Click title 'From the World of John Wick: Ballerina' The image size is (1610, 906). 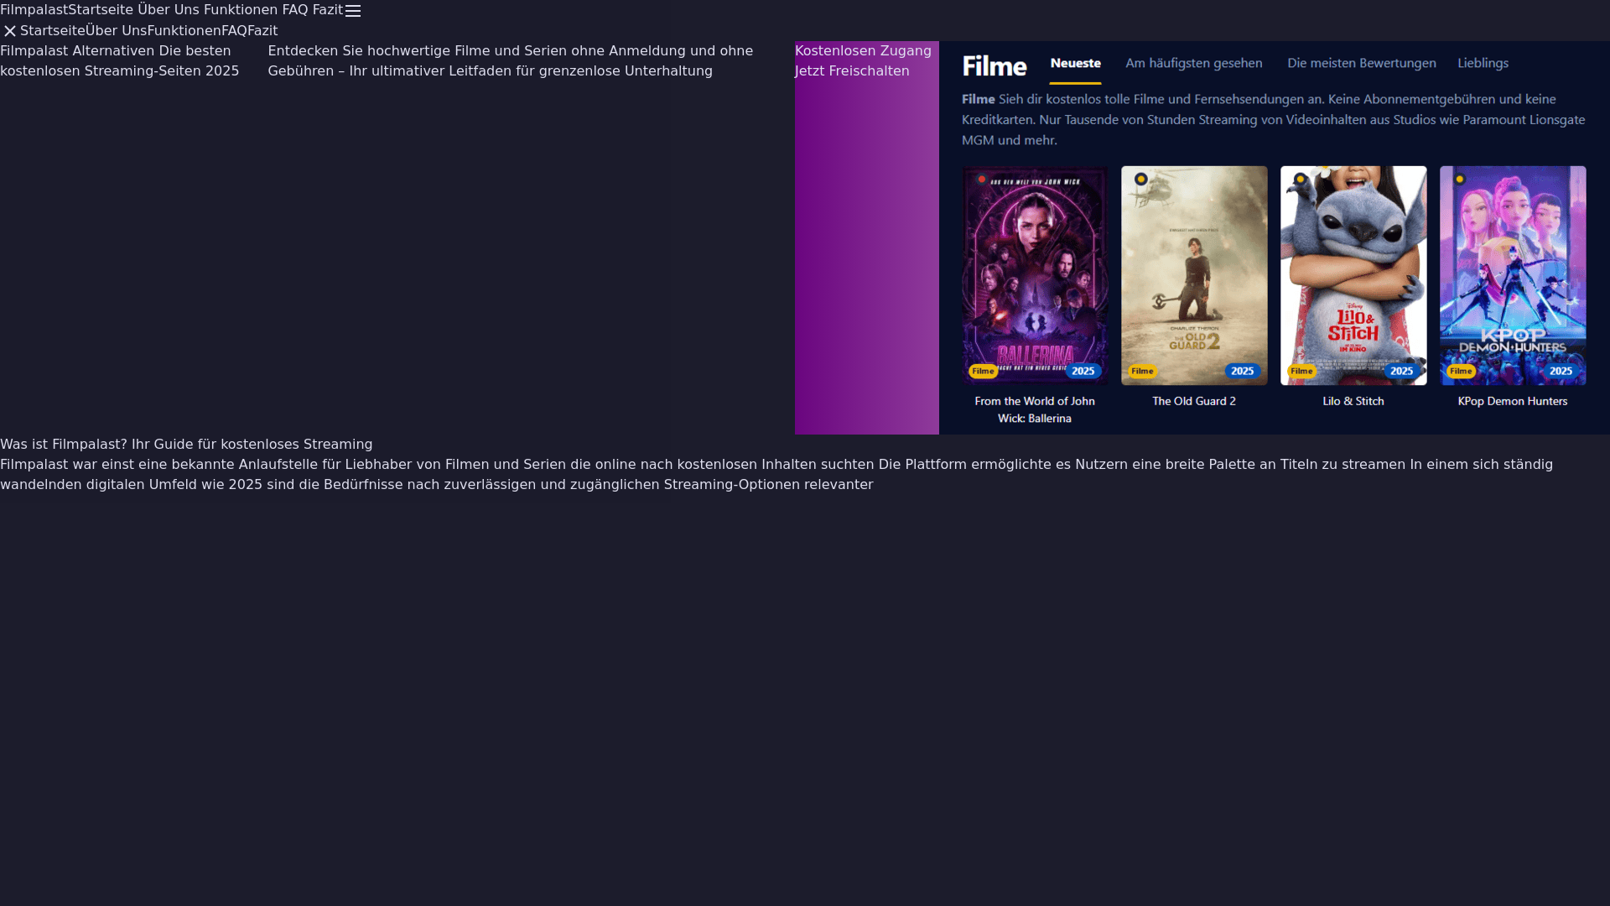pos(1035,410)
